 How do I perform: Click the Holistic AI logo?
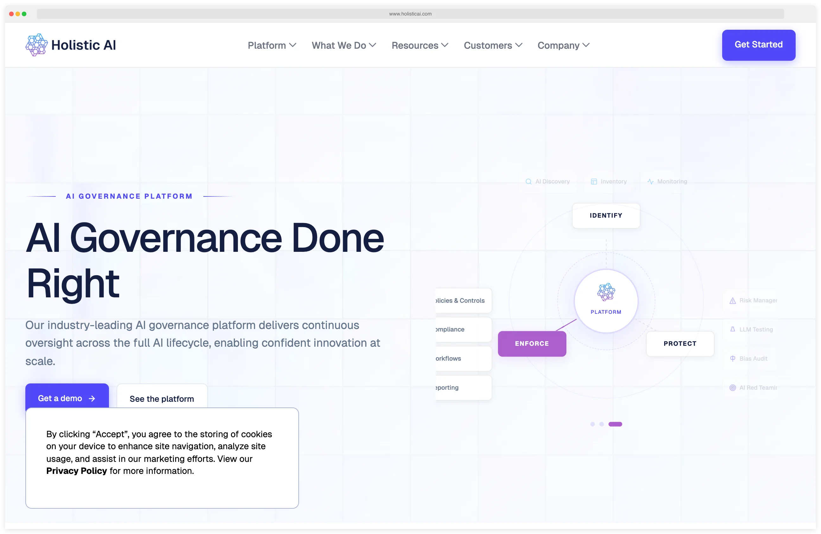tap(70, 44)
